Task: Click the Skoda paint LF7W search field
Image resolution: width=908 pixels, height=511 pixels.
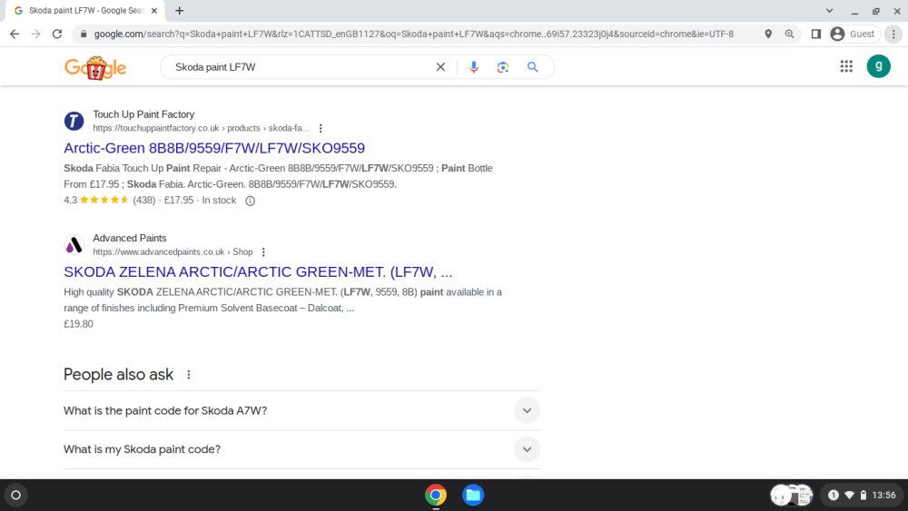Action: click(301, 67)
